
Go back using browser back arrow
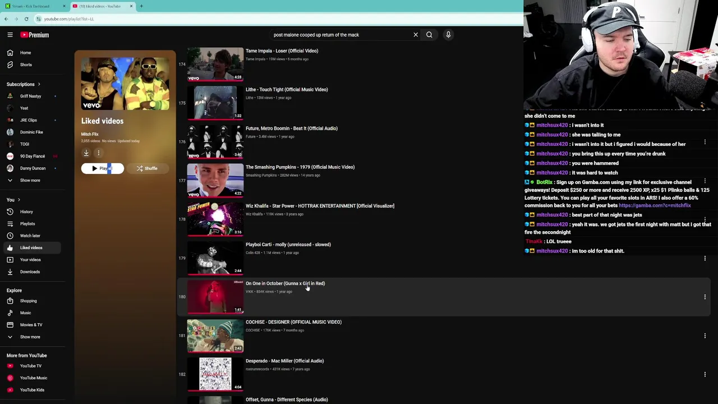click(6, 19)
